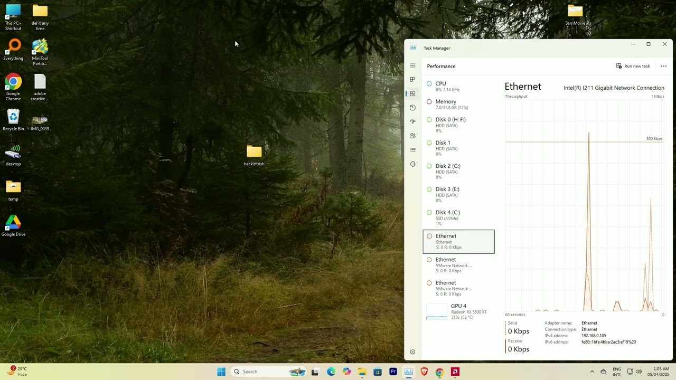This screenshot has height=380, width=676.
Task: Select the temp folder on desktop
Action: [13, 191]
